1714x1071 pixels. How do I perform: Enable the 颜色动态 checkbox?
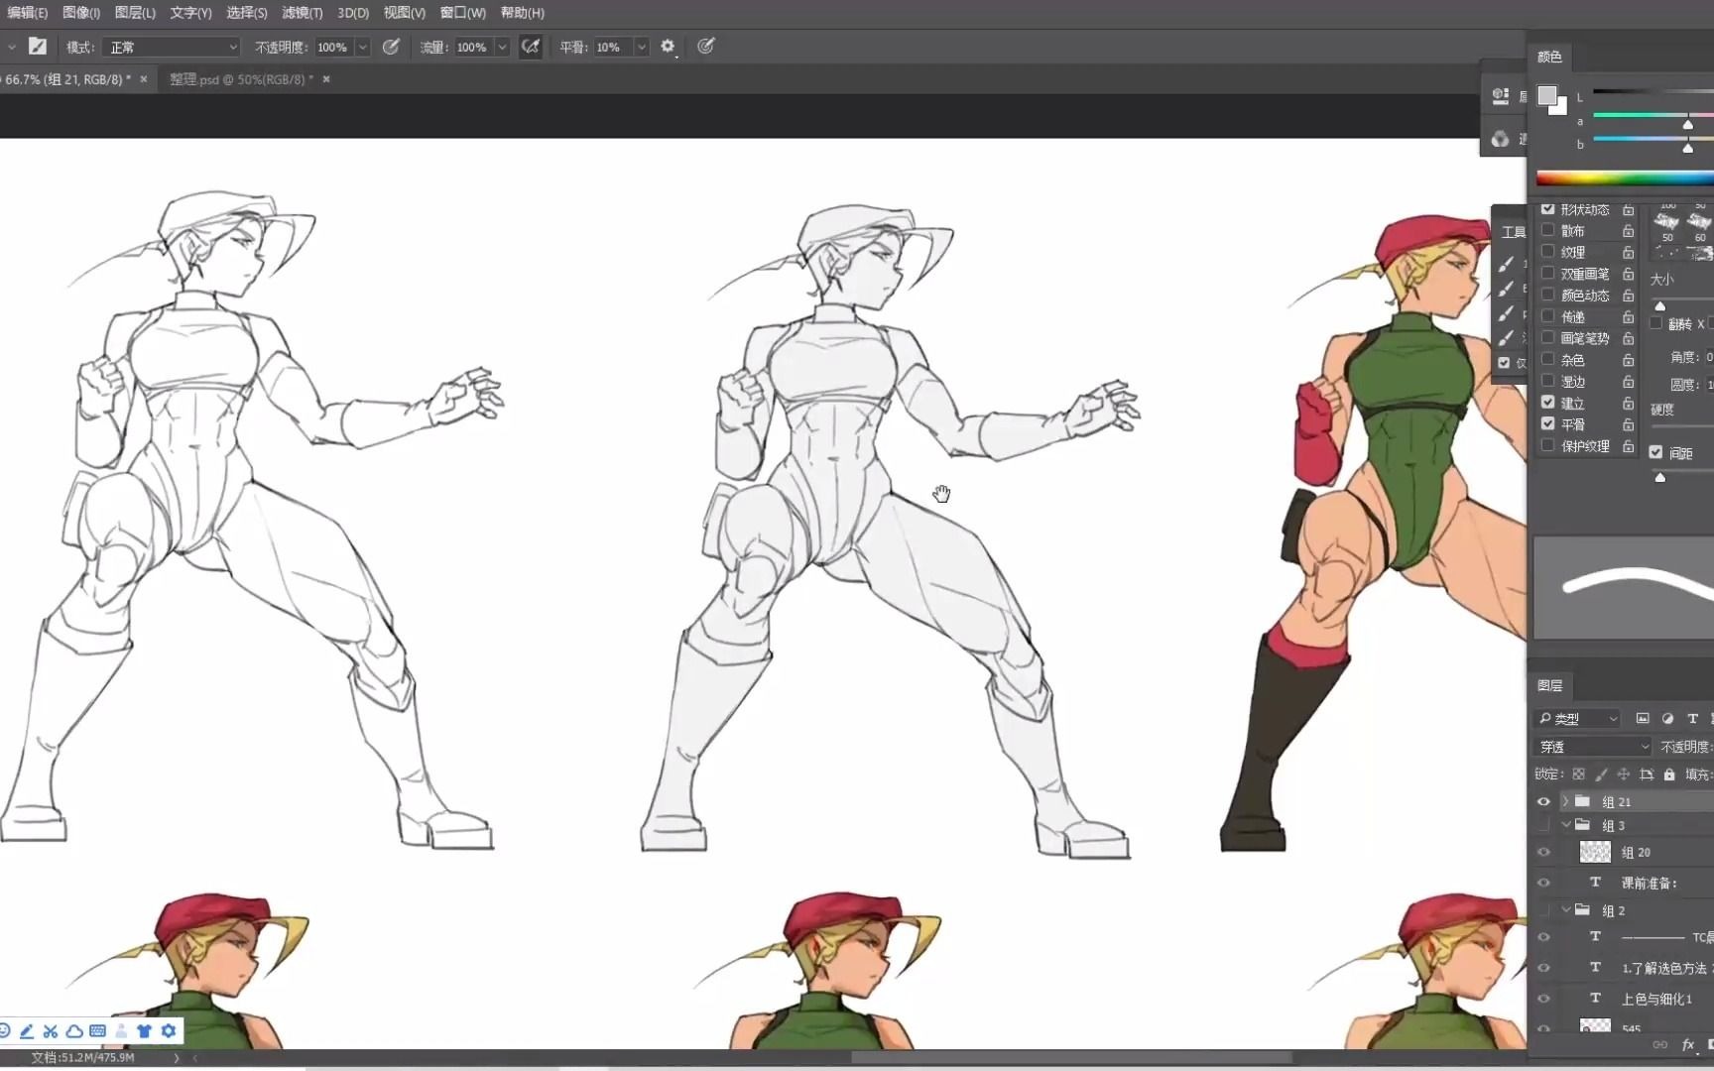click(1547, 295)
